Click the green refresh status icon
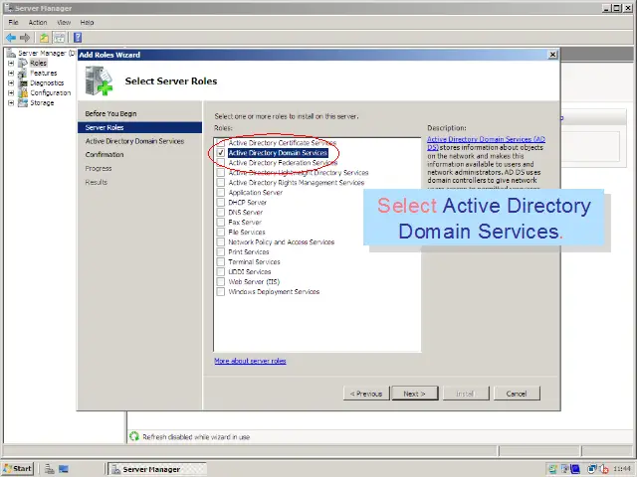Viewport: 637px width, 477px height. [x=134, y=436]
